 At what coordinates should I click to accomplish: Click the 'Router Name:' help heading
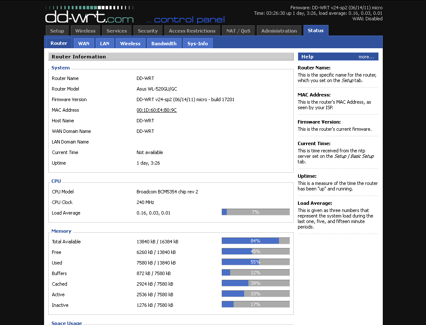(314, 68)
